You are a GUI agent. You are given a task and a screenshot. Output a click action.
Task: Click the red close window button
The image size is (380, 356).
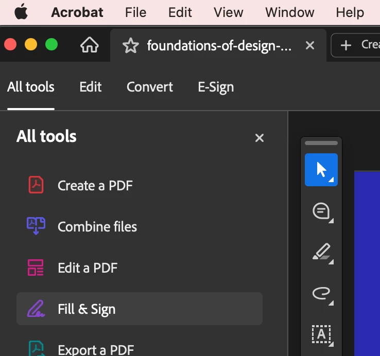coord(10,45)
